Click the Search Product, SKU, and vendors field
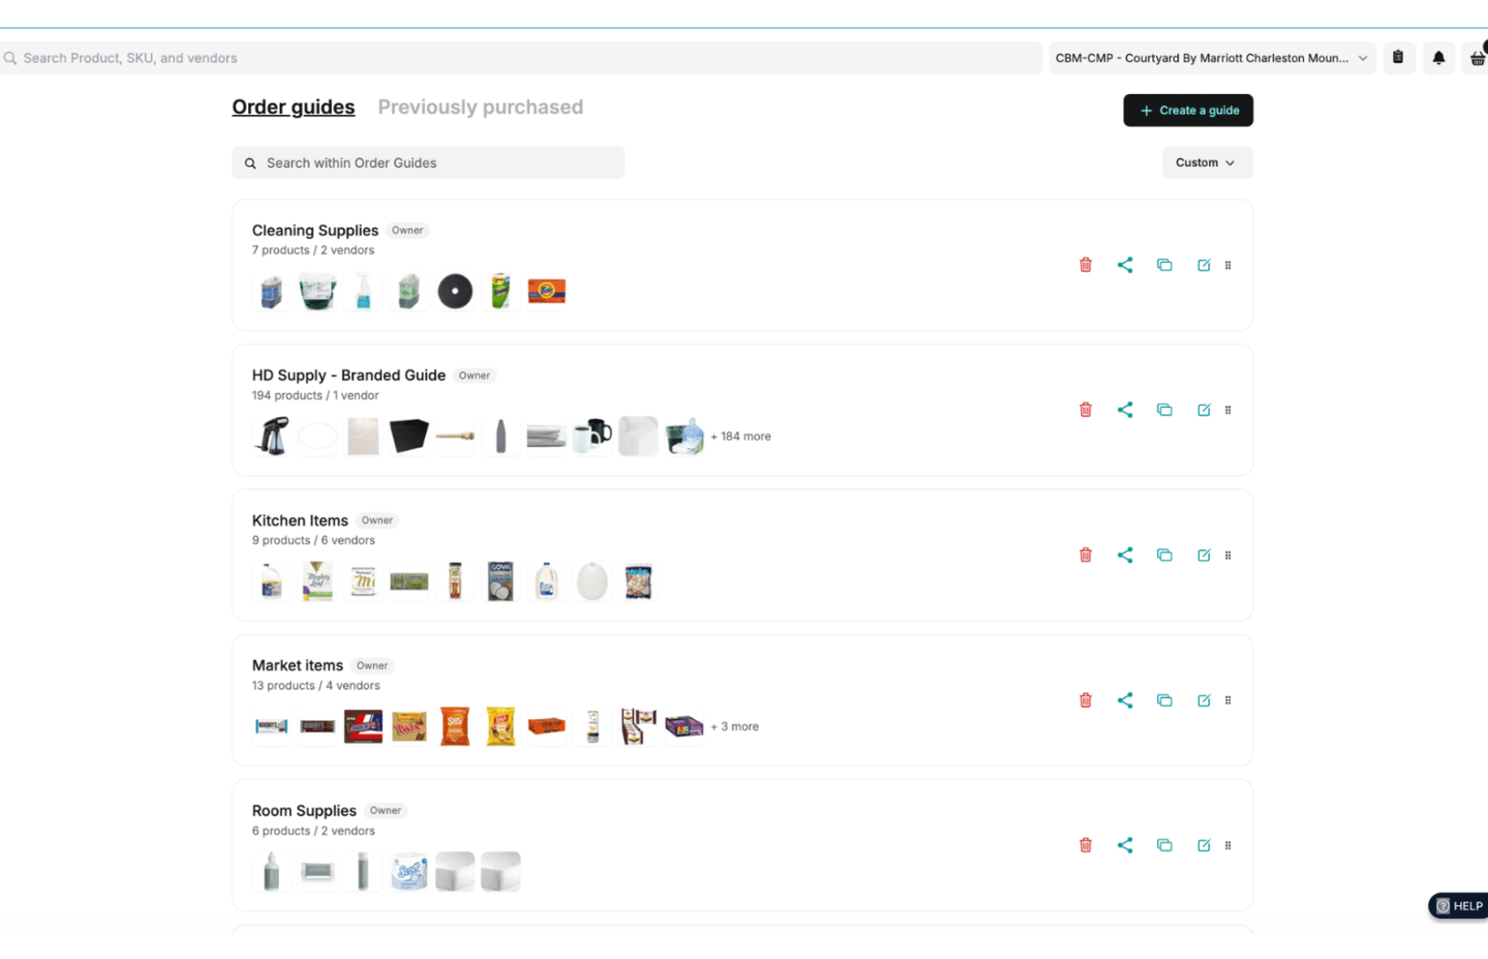1488x959 pixels. pos(521,58)
